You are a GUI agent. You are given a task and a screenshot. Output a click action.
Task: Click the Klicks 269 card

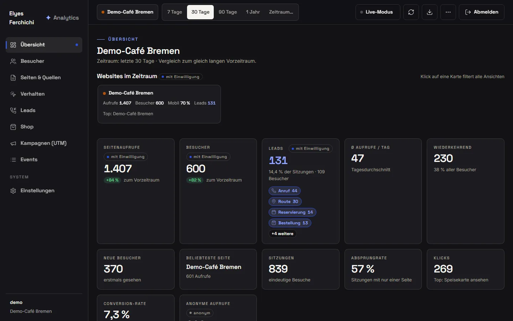click(466, 269)
